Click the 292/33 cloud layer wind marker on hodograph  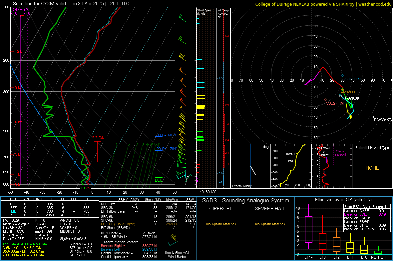(x=342, y=91)
